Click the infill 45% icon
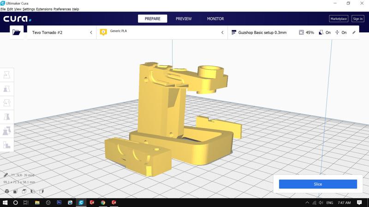 [x=301, y=32]
